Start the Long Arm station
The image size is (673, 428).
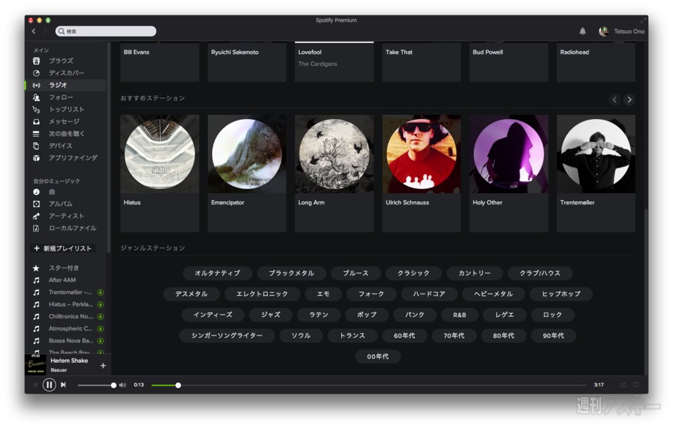334,174
